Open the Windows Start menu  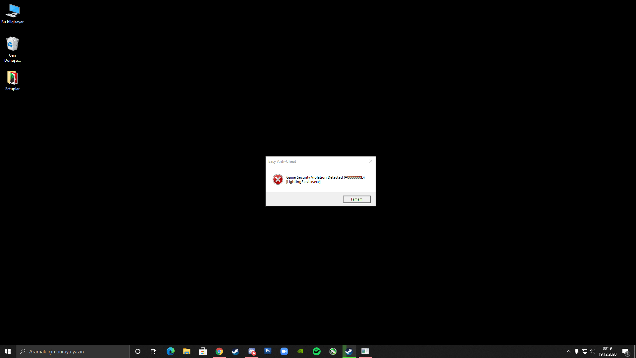coord(8,351)
